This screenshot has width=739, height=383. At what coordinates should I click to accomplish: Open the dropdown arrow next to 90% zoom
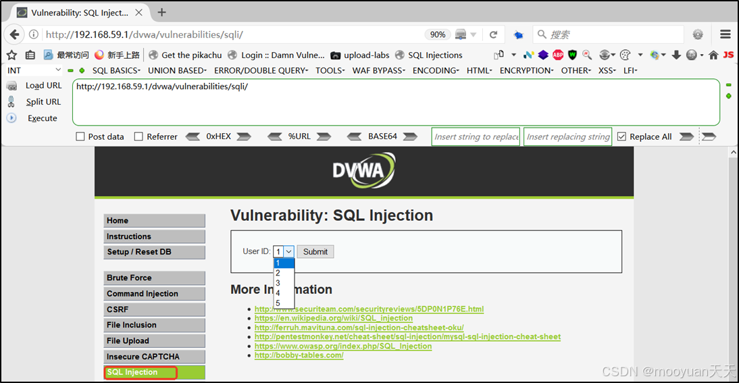coord(474,34)
